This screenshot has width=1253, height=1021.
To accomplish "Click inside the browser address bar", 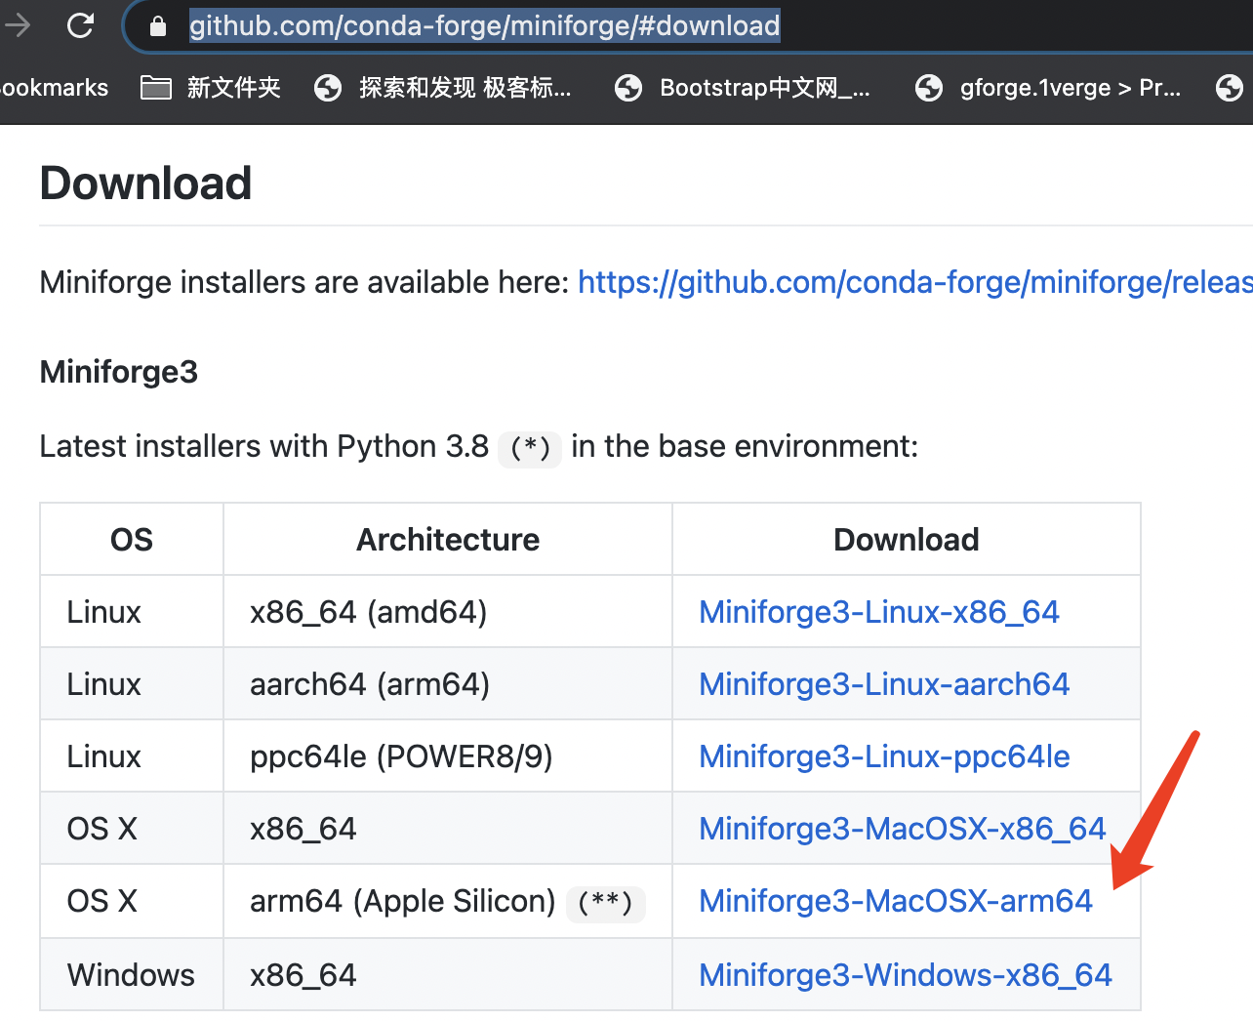I will tap(488, 25).
